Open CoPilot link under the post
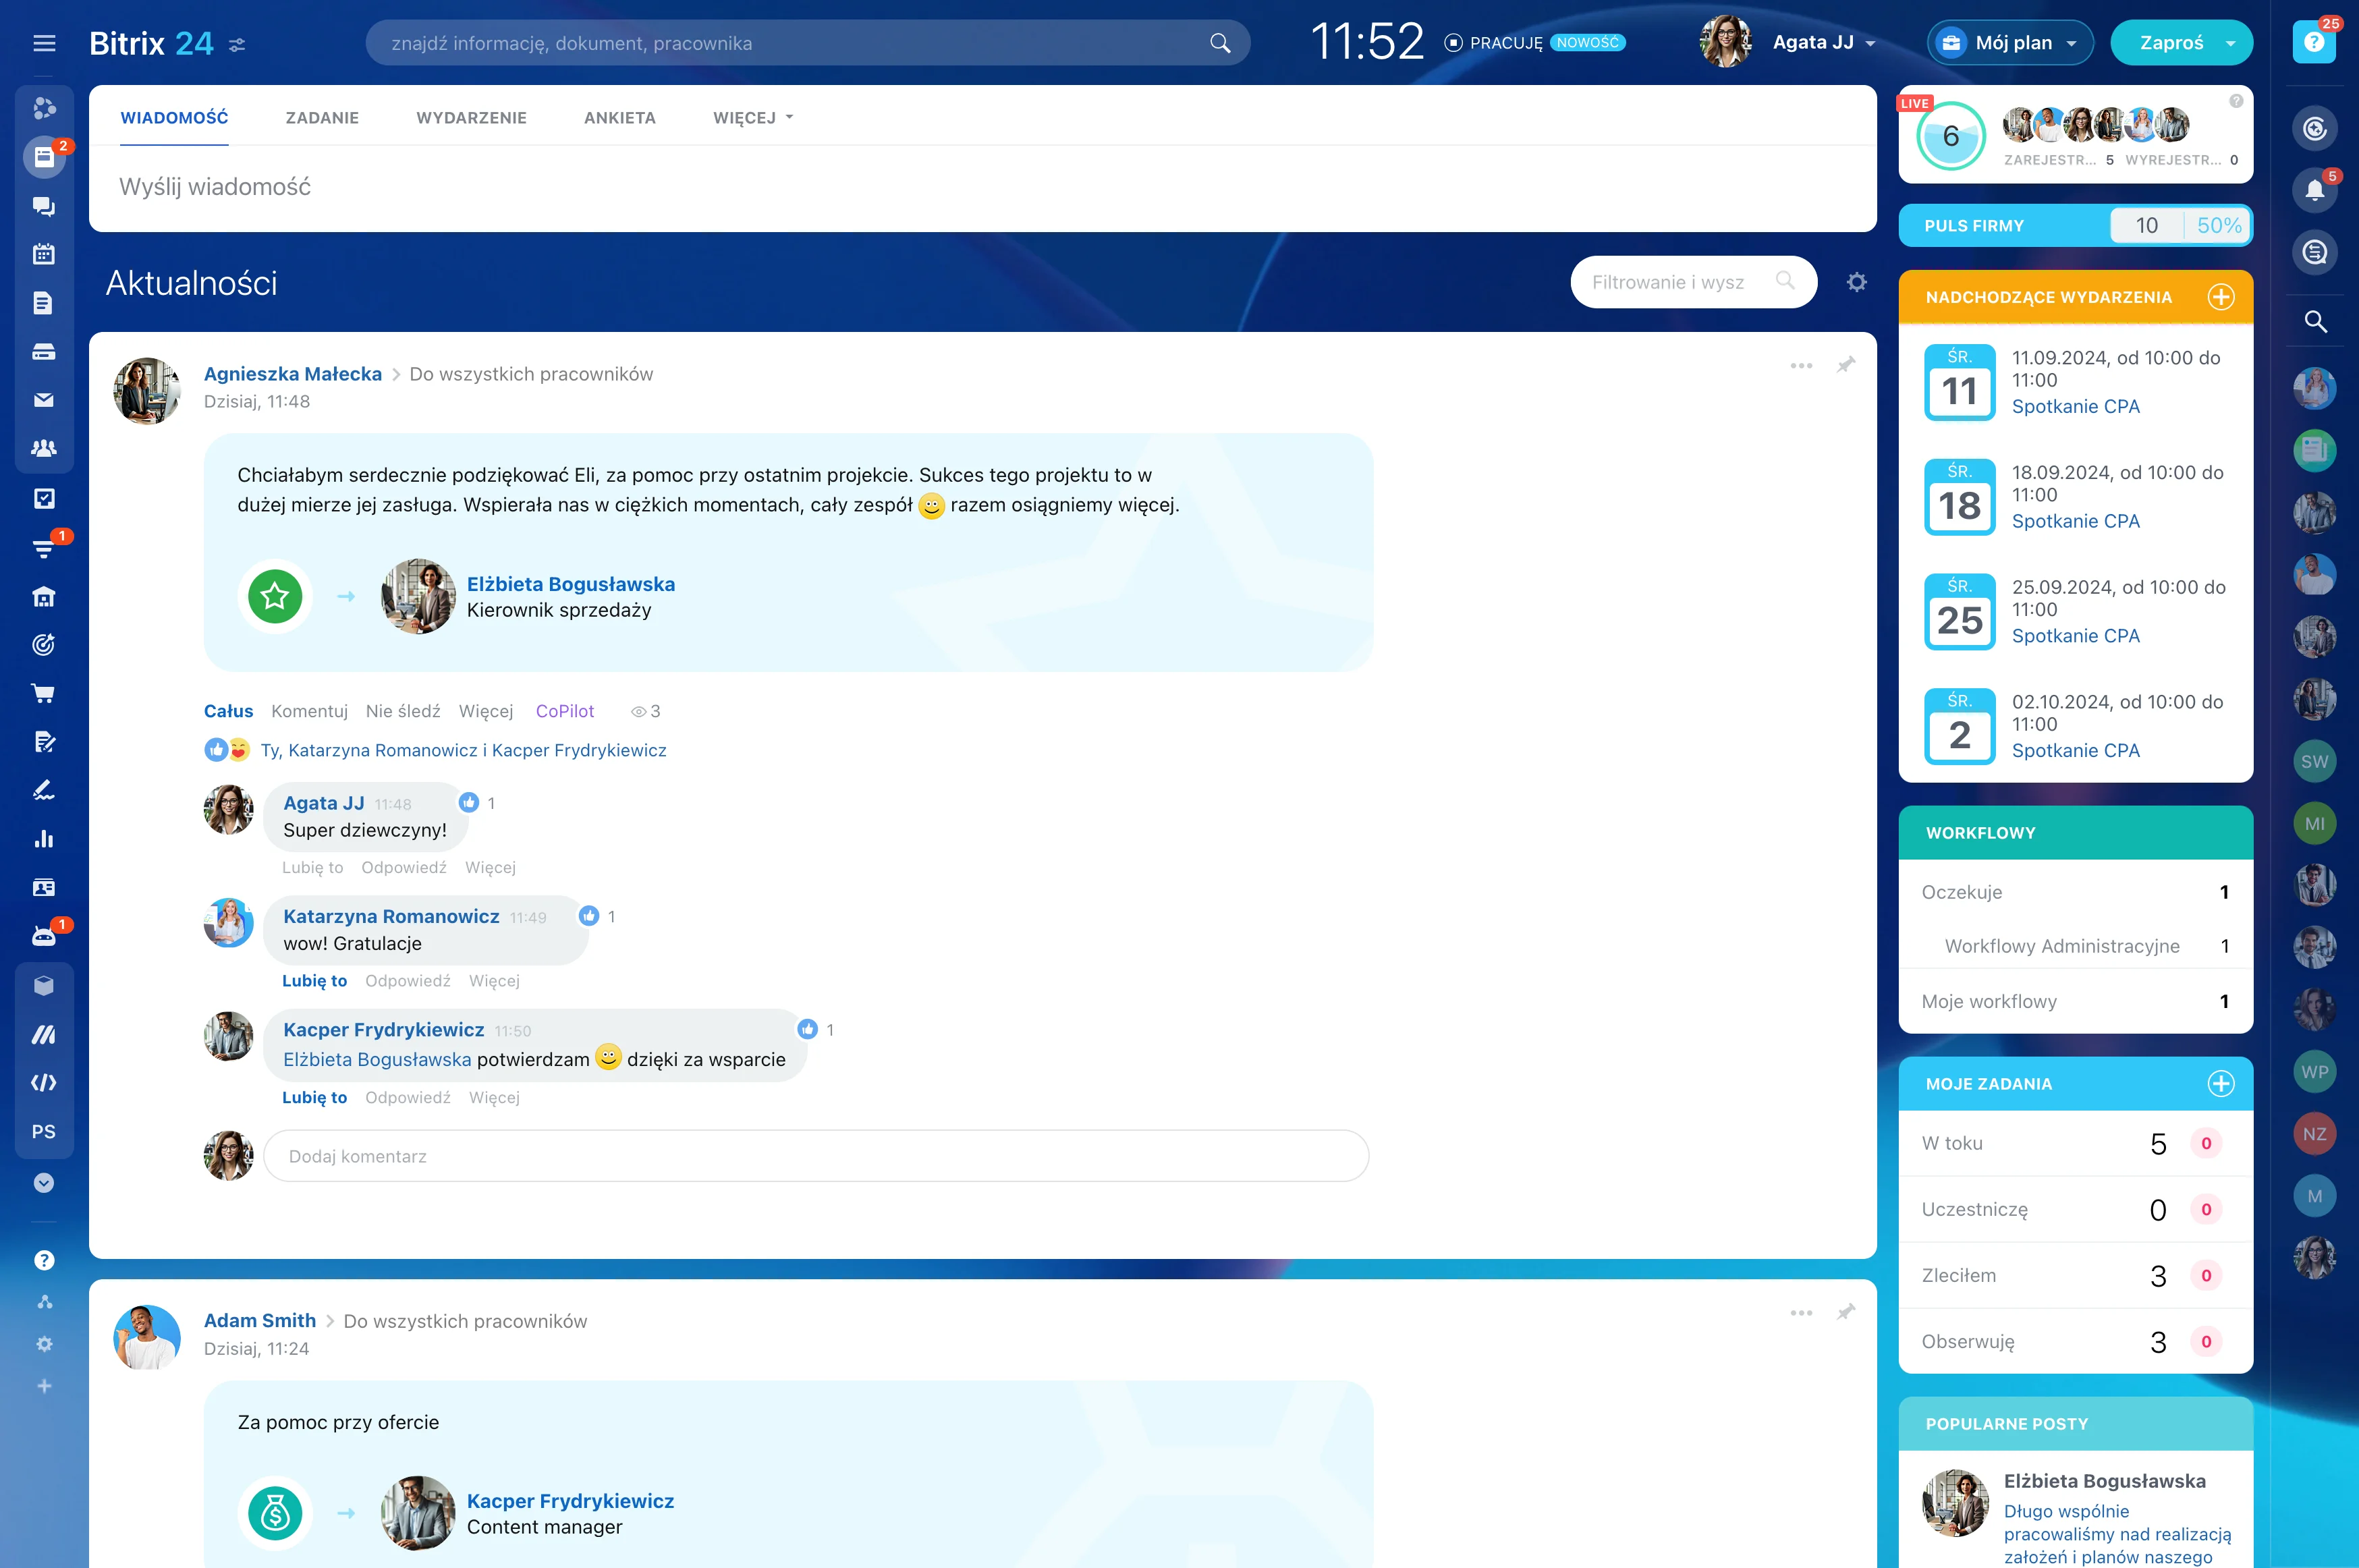The image size is (2359, 1568). pyautogui.click(x=564, y=711)
